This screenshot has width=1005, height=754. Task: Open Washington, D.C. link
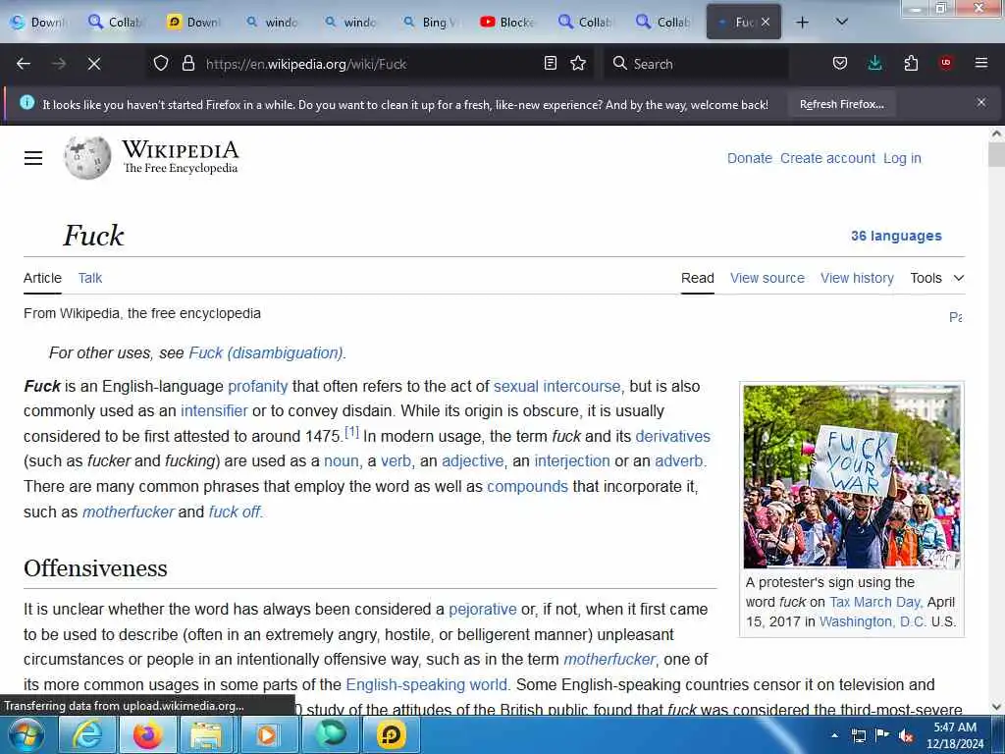tap(873, 621)
